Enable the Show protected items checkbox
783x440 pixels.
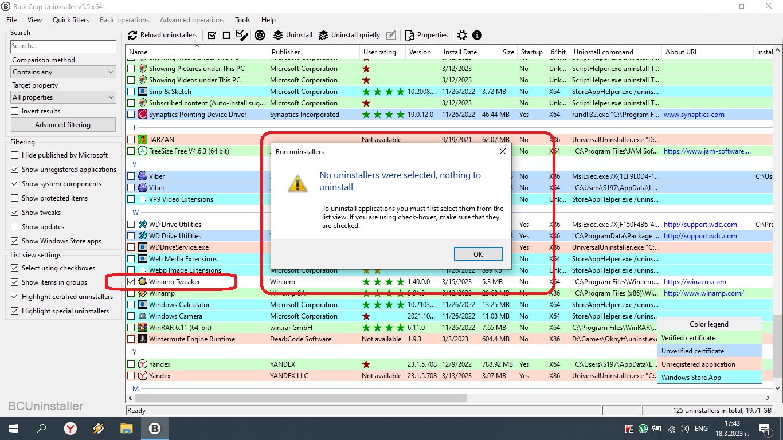click(x=15, y=198)
